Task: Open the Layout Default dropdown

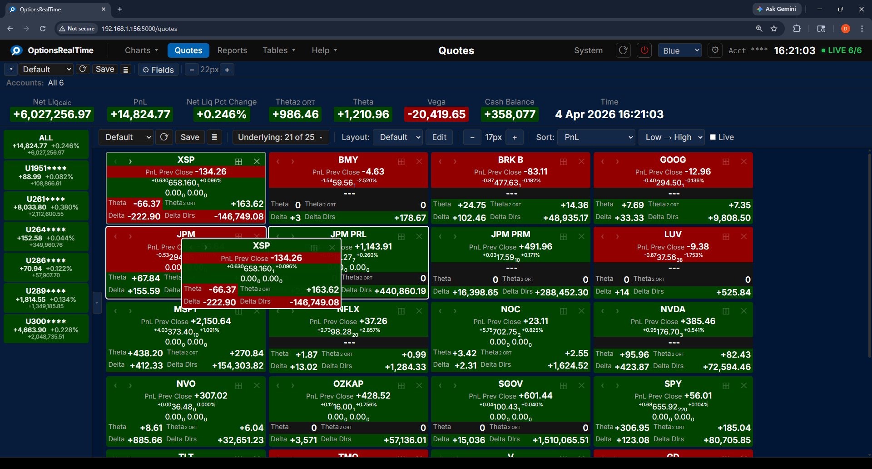Action: click(398, 137)
